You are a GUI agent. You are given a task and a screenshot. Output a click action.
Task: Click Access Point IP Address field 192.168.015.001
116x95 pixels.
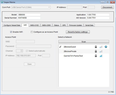coord(26,55)
